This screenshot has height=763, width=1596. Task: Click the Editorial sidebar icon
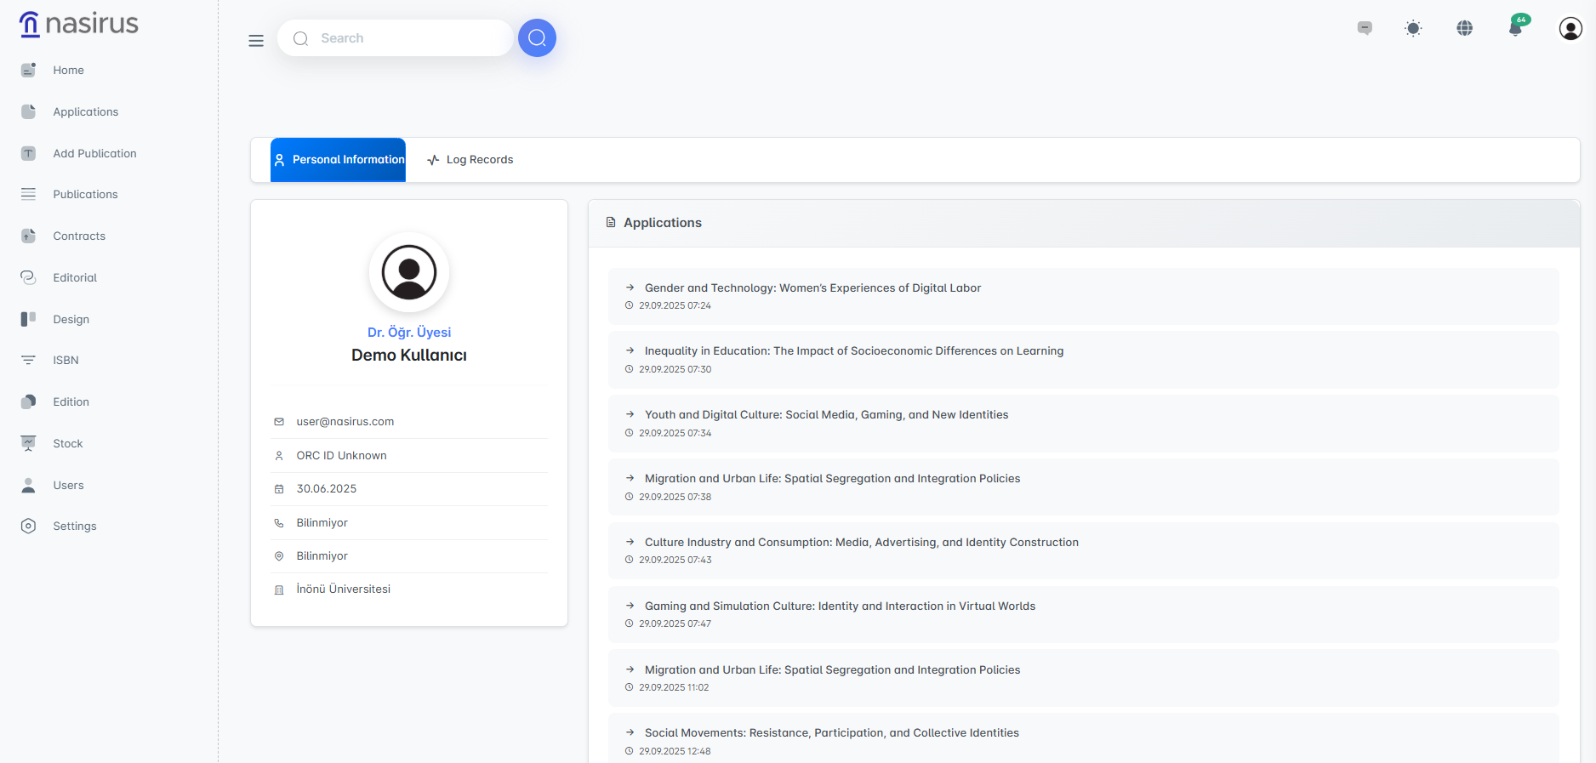click(29, 278)
